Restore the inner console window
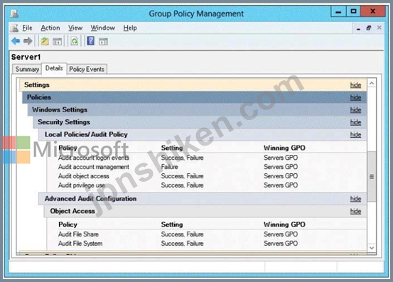Screen dimensions: 393x282 (368, 28)
